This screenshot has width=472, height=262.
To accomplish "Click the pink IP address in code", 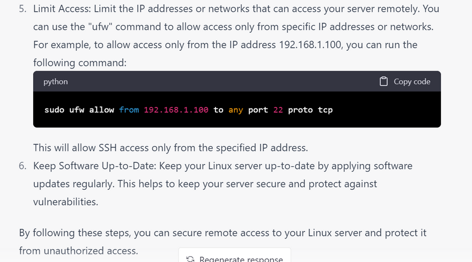I will pos(176,110).
